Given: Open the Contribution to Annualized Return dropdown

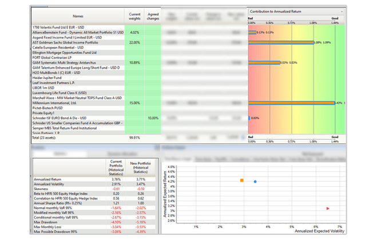Looking at the screenshot, I should (x=296, y=11).
